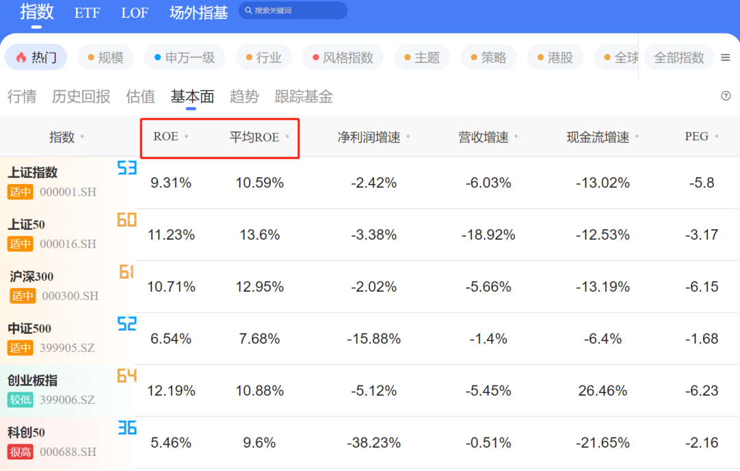Sort by 净利润增速 column arrow
Viewport: 740px width, 471px height.
point(408,137)
